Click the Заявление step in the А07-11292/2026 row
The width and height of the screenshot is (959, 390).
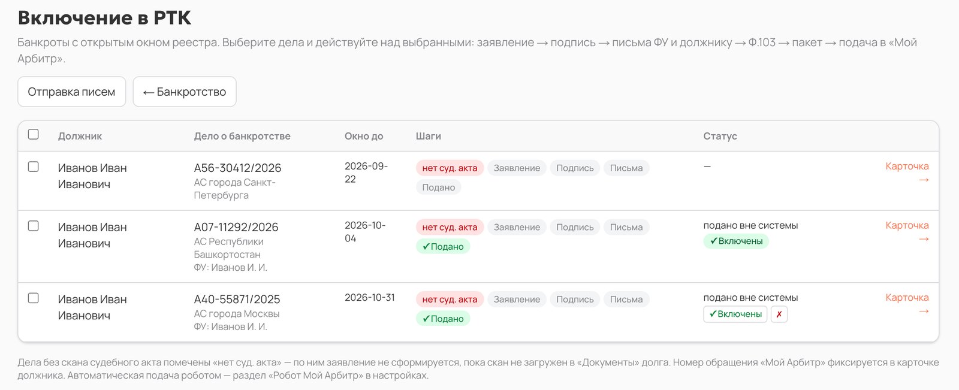coord(517,227)
